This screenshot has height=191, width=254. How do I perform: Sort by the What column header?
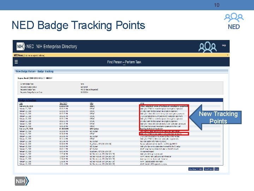[142, 103]
